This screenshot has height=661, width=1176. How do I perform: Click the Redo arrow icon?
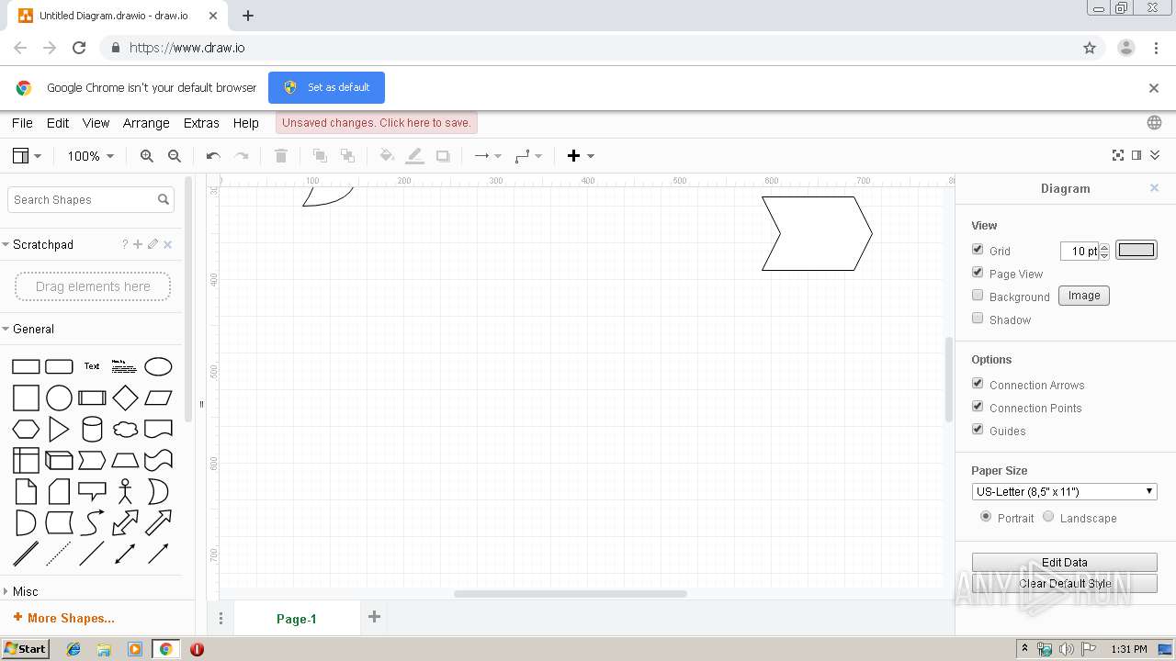pyautogui.click(x=242, y=156)
